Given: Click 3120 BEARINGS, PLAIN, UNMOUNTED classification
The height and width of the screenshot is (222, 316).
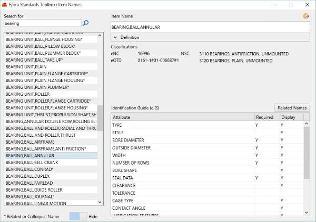Looking at the screenshot, I should tap(236, 60).
